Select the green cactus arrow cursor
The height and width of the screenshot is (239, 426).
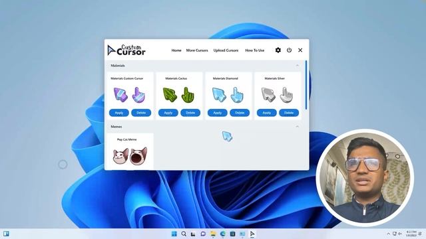(x=170, y=95)
